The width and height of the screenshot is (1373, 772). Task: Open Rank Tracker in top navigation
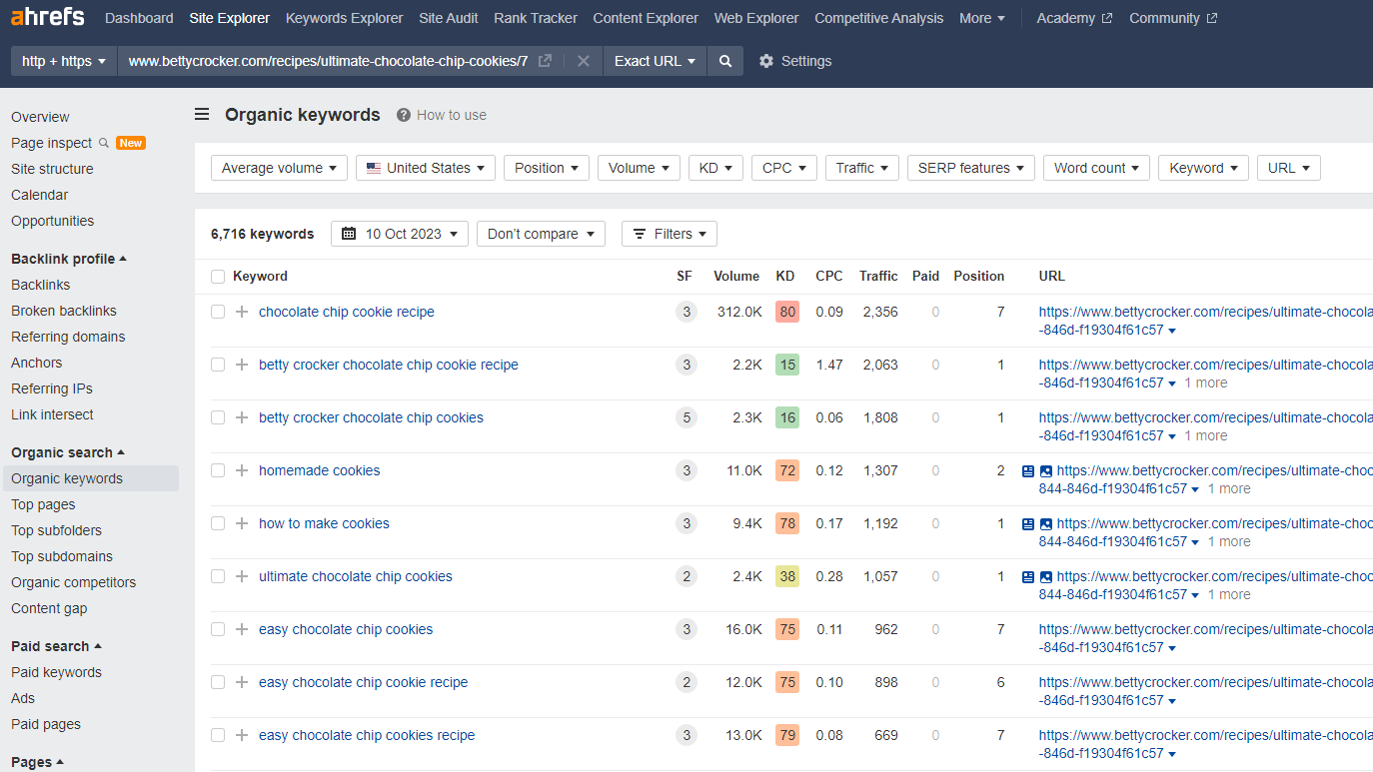tap(536, 18)
